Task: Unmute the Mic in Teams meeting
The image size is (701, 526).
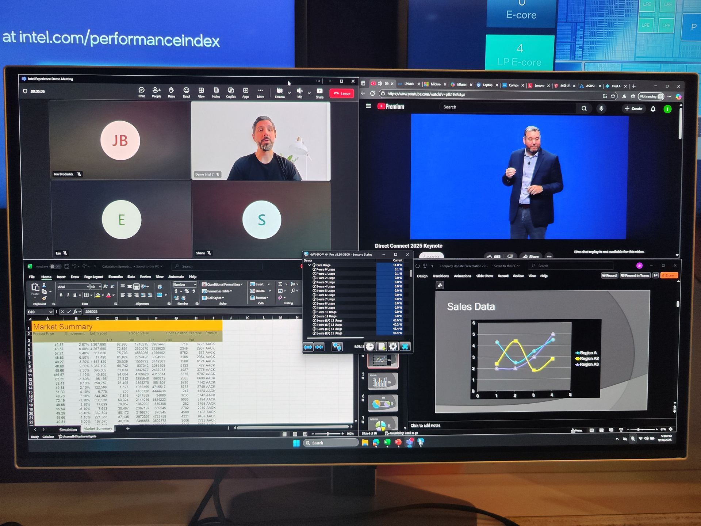Action: coord(300,92)
